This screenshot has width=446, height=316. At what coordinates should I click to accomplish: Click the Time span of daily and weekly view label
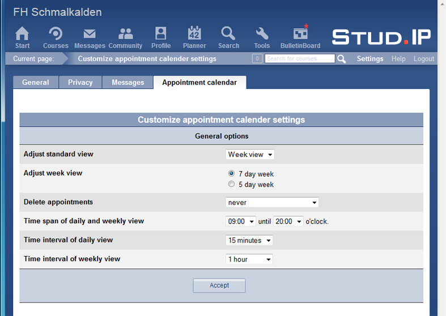(x=84, y=221)
